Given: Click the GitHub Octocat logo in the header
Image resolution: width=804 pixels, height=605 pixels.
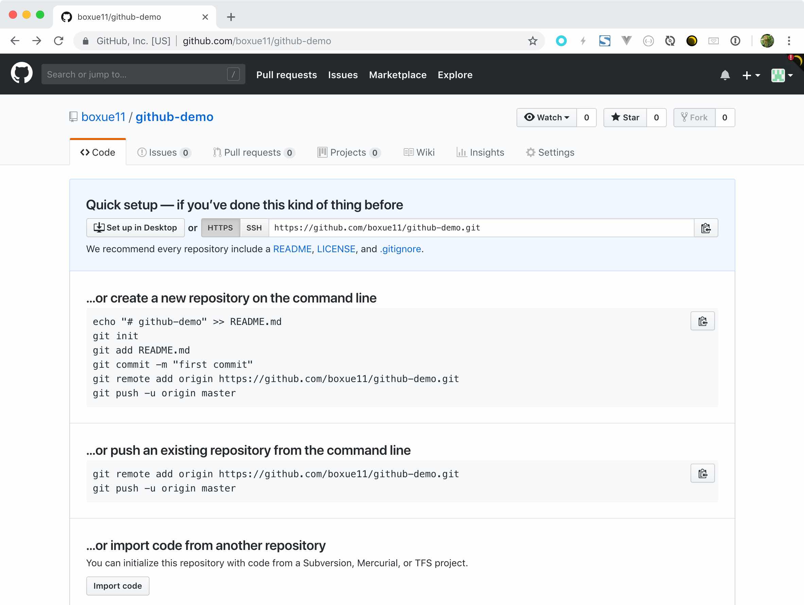Looking at the screenshot, I should pyautogui.click(x=22, y=73).
